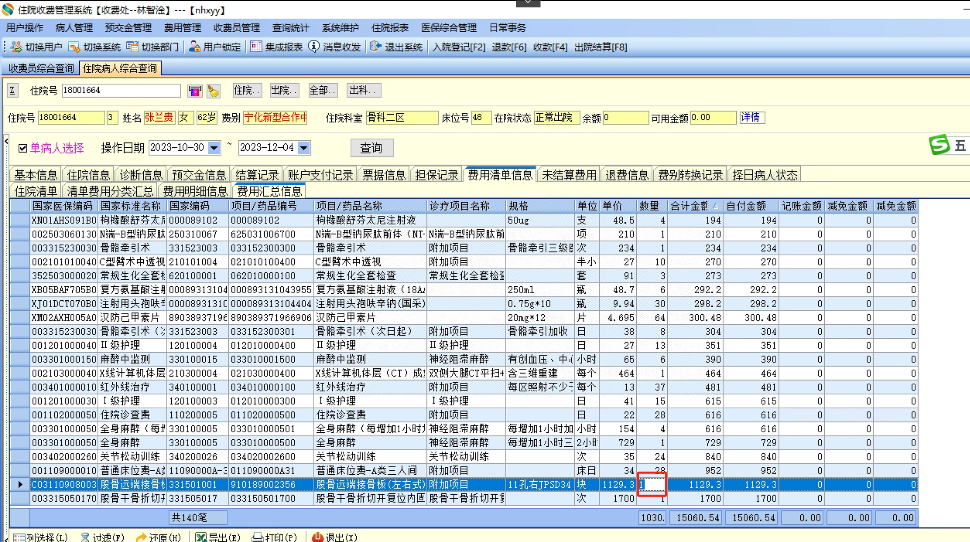
Task: Click the 切换系统 switch system icon
Action: 75,47
